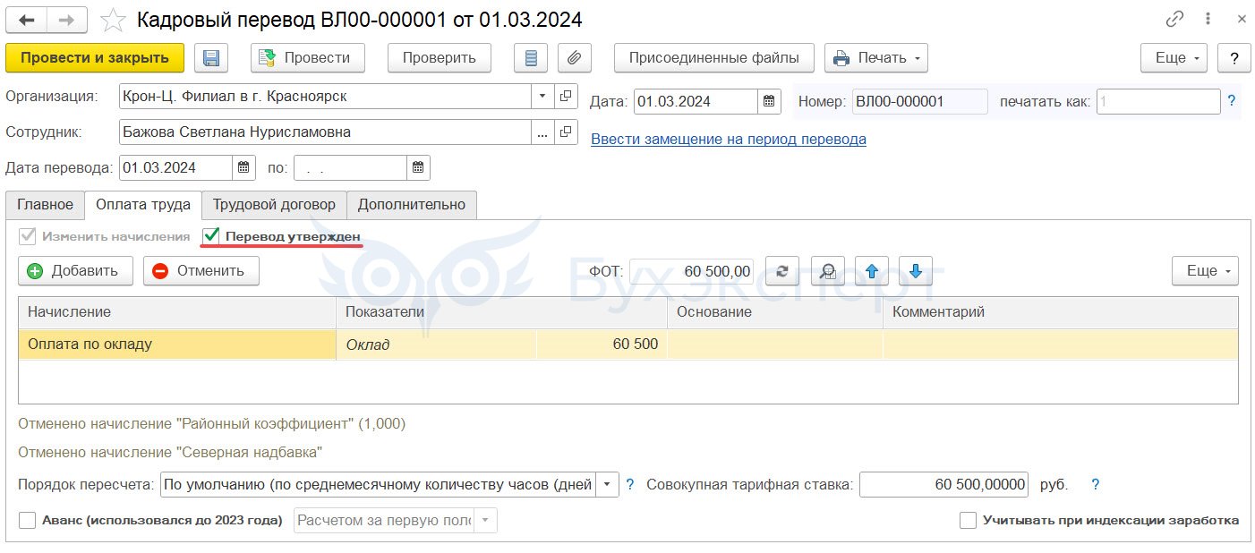Click the Сотрудник input field

click(x=325, y=132)
